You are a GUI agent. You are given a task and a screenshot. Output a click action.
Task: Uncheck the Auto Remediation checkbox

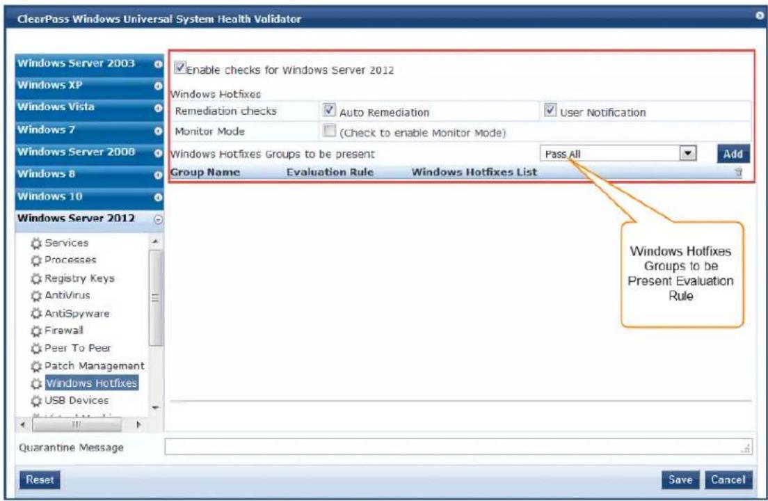point(329,110)
